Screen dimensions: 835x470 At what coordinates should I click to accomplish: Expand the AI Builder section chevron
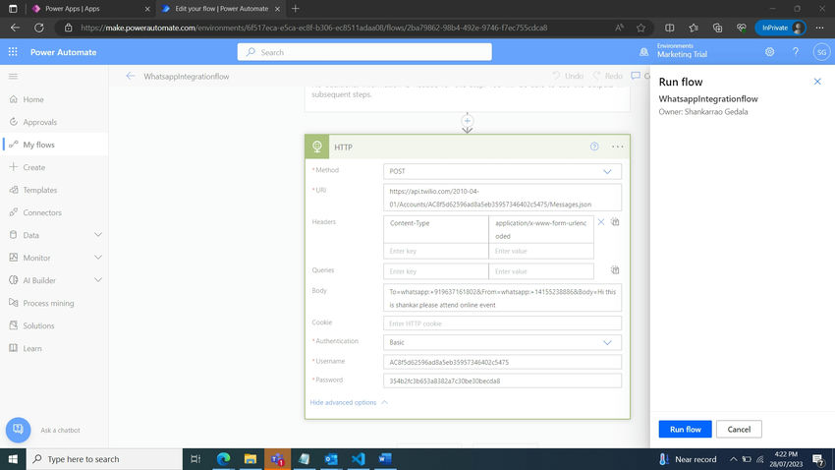click(98, 280)
